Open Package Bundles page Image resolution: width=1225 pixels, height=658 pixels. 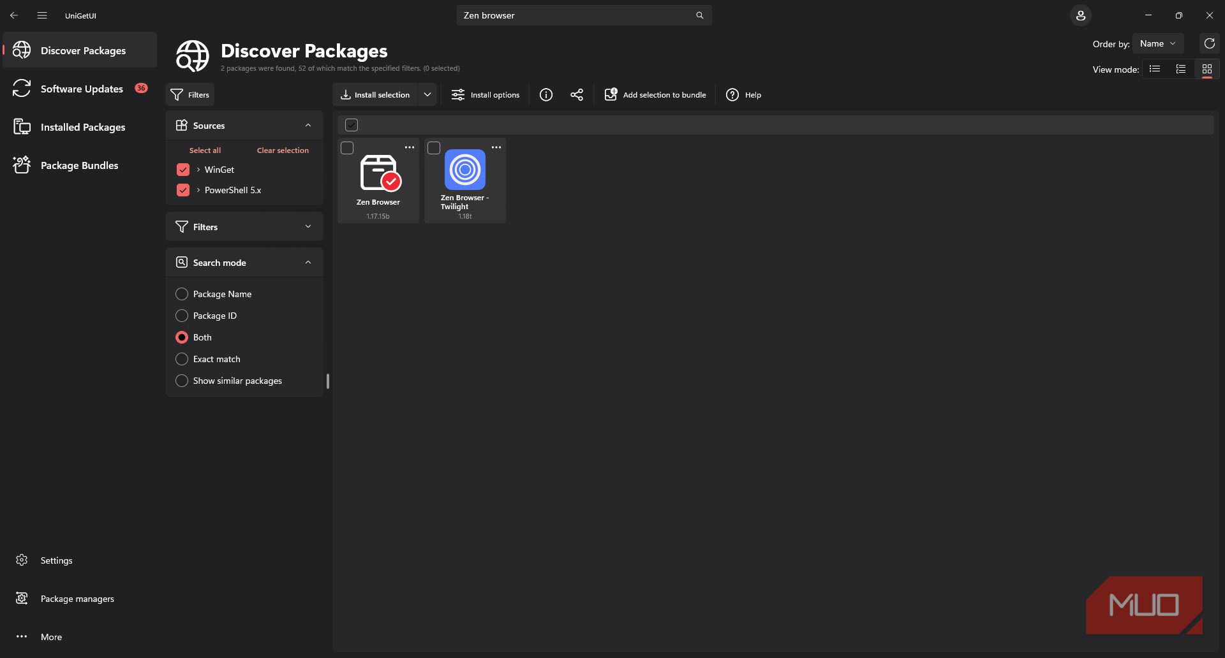coord(80,165)
